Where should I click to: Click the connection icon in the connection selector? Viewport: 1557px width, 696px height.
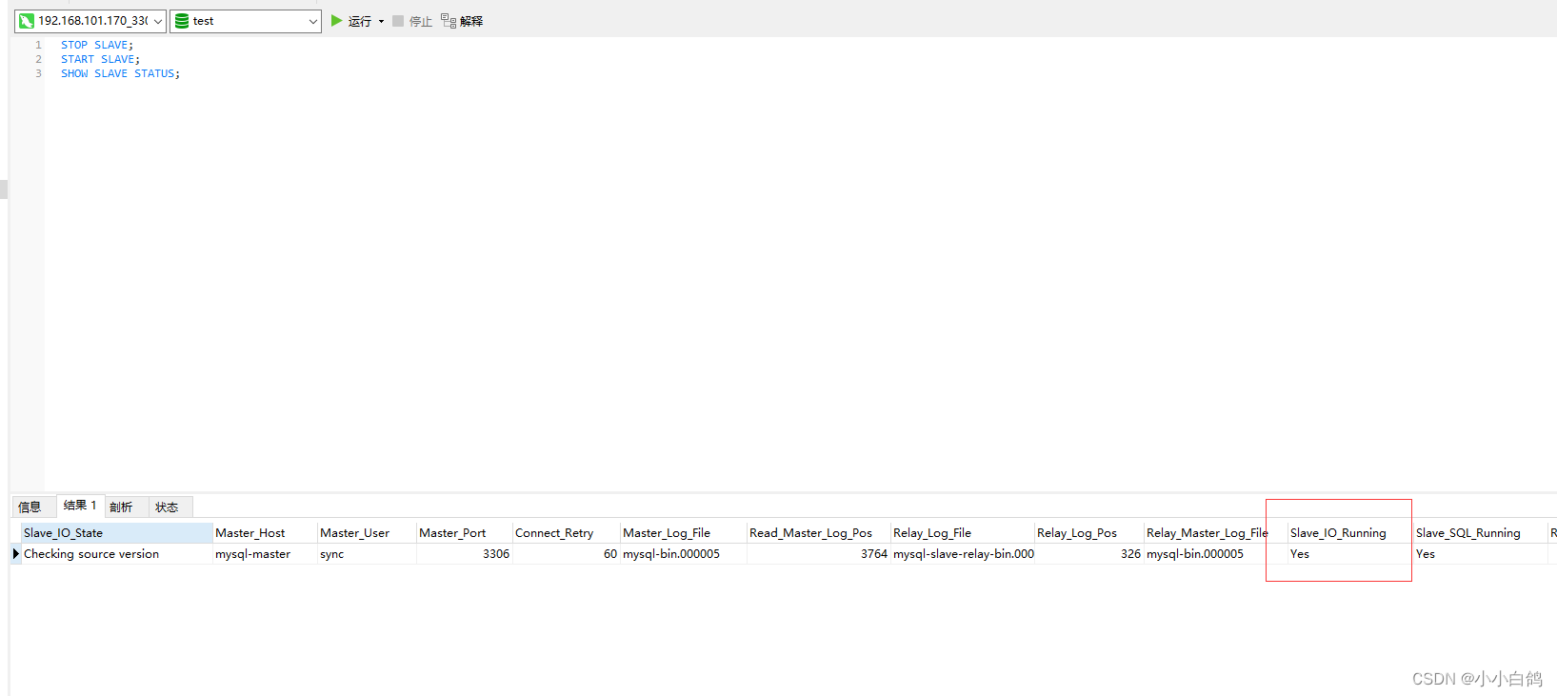coord(27,21)
